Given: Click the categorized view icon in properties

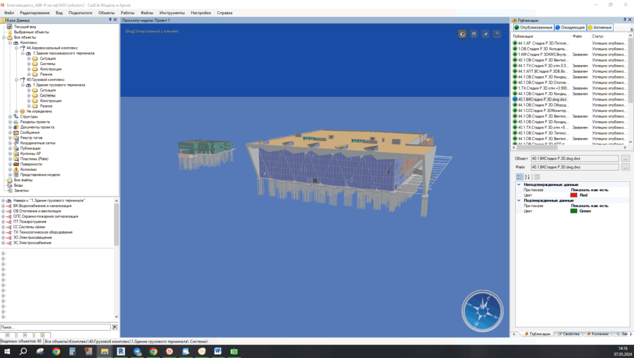Looking at the screenshot, I should coord(519,177).
